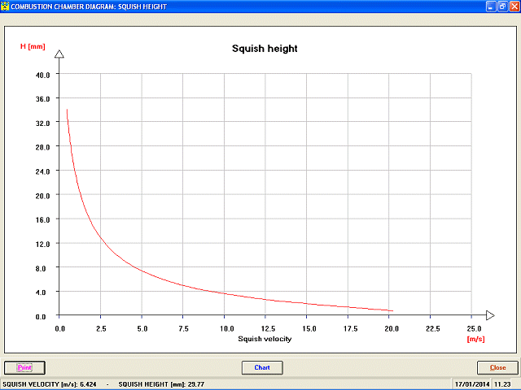
Task: Click the [m/s] unit label
Action: [475, 339]
